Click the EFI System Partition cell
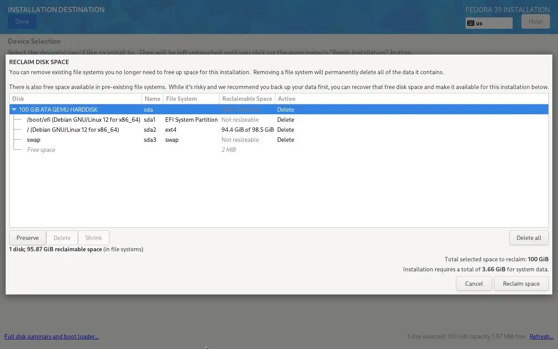 191,120
